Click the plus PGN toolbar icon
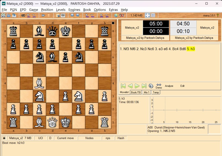Screen dimensions: 222x156 coord(87,15)
